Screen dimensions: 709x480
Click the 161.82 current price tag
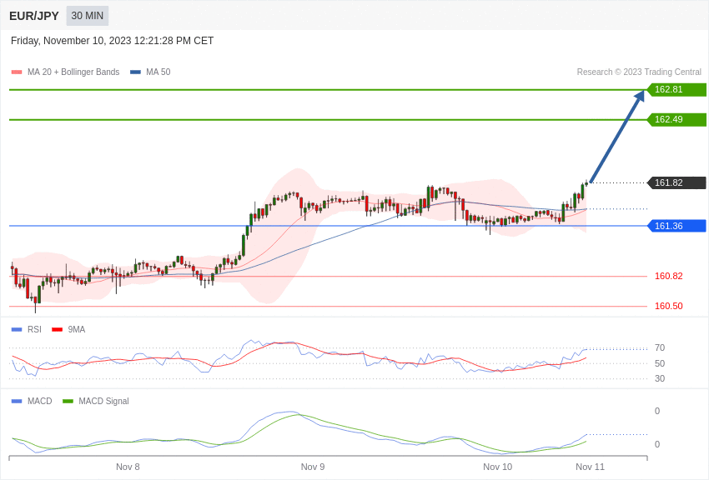click(676, 183)
